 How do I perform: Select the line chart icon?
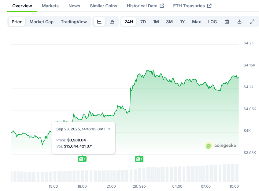tap(99, 21)
